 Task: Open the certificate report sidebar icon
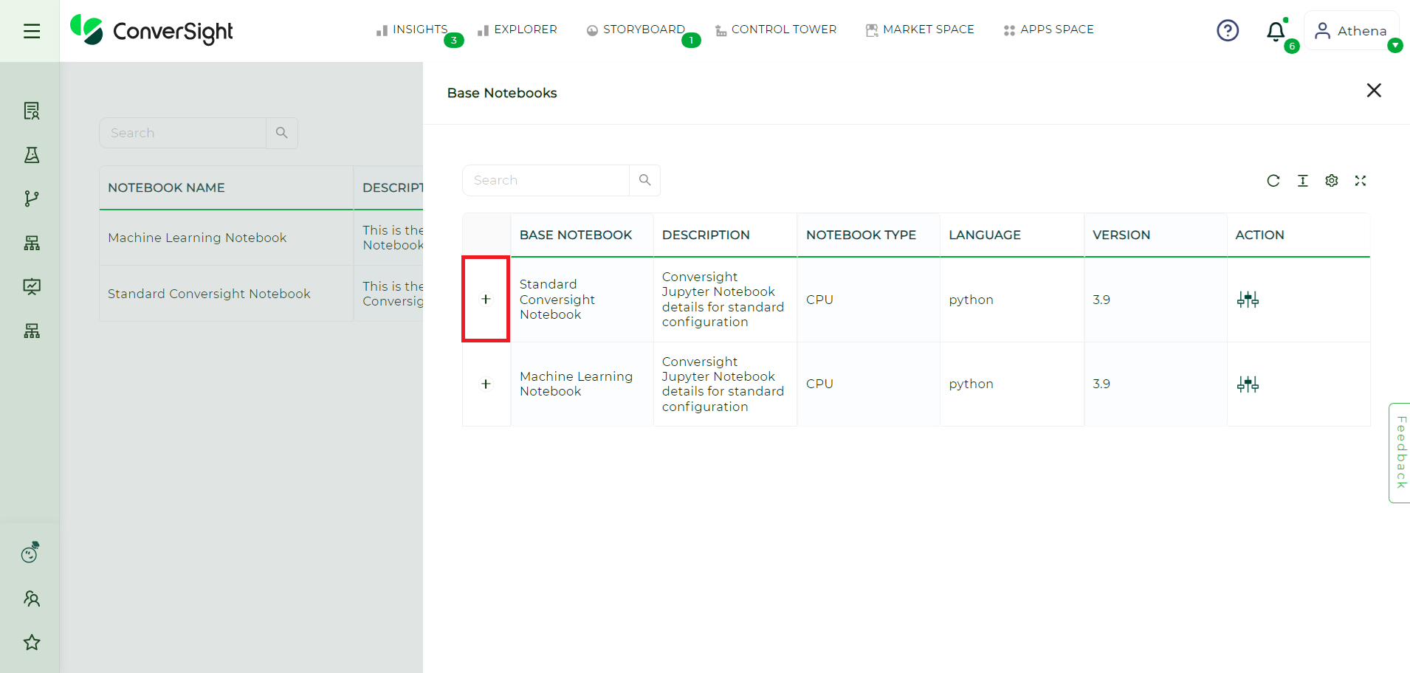click(31, 111)
